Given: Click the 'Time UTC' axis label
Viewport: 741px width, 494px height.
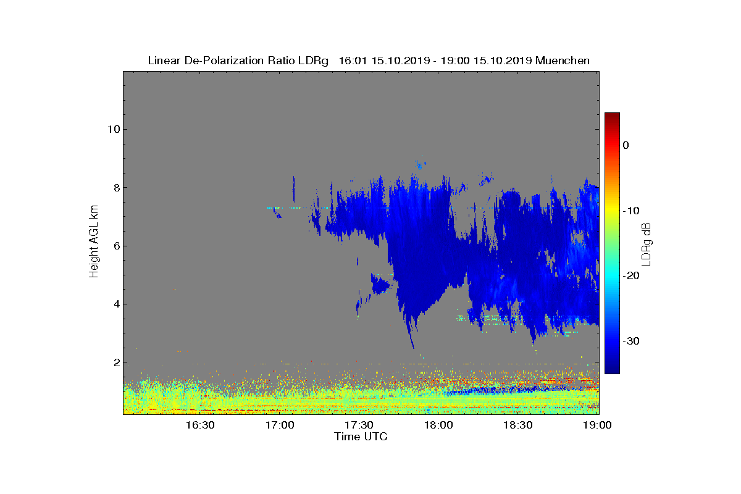Looking at the screenshot, I should tap(361, 437).
